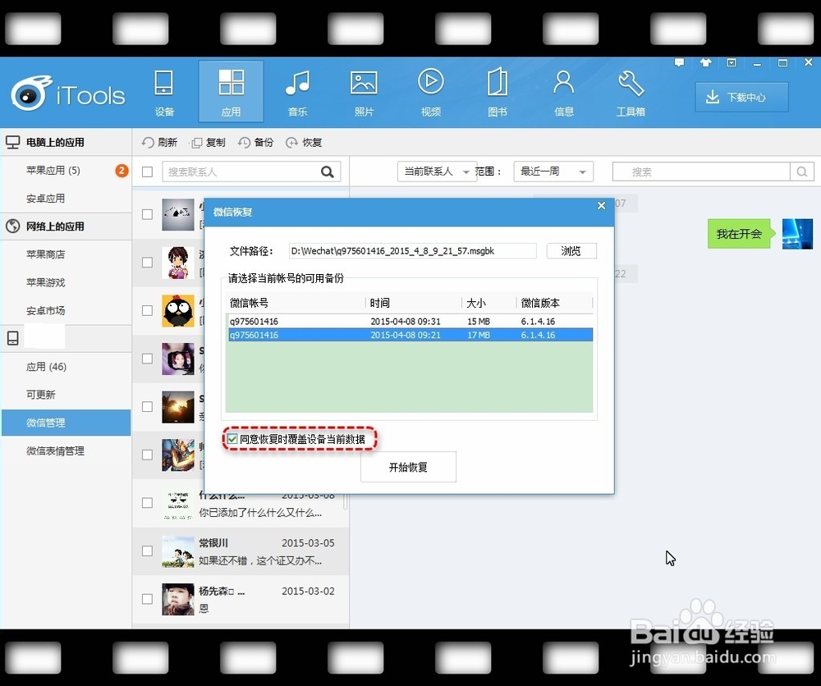Select 微信表情管理 in sidebar
The height and width of the screenshot is (686, 821).
point(55,451)
